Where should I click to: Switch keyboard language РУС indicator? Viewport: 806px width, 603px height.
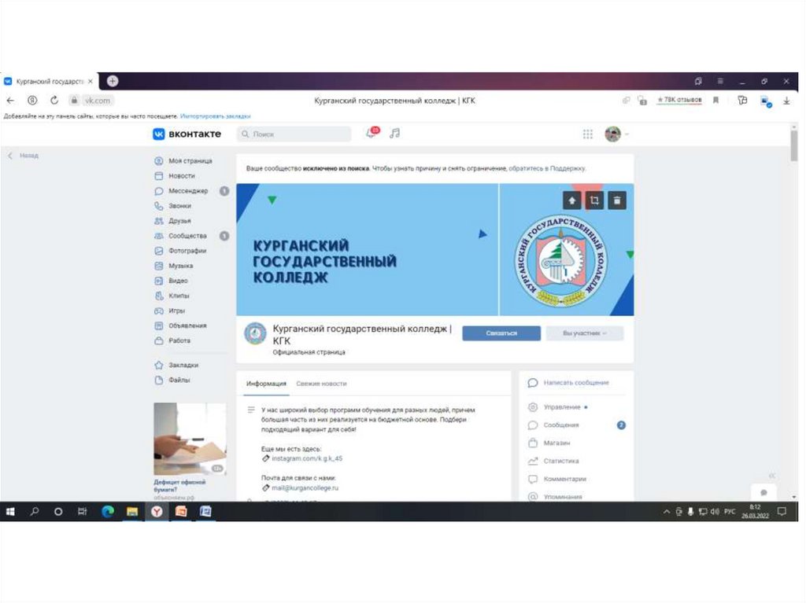coord(730,512)
